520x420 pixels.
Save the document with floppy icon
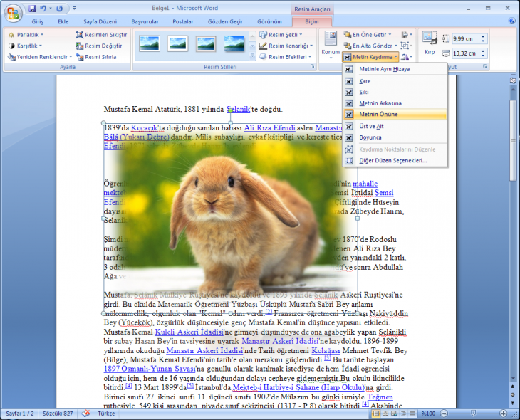[x=32, y=9]
